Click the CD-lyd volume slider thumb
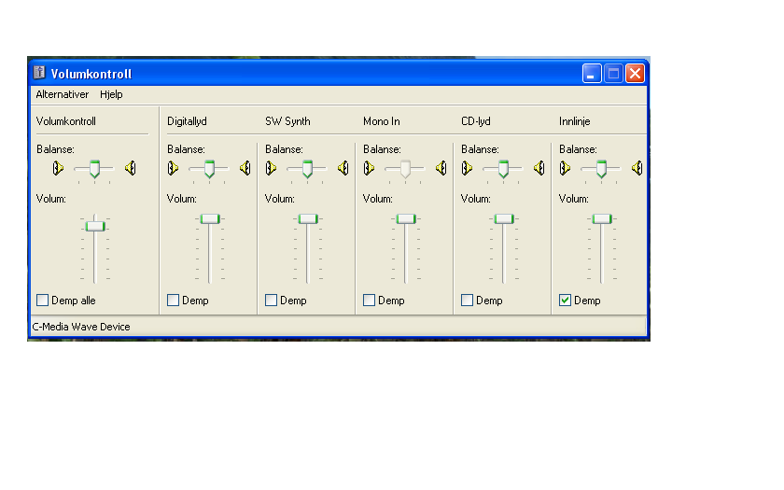784x490 pixels. [504, 219]
